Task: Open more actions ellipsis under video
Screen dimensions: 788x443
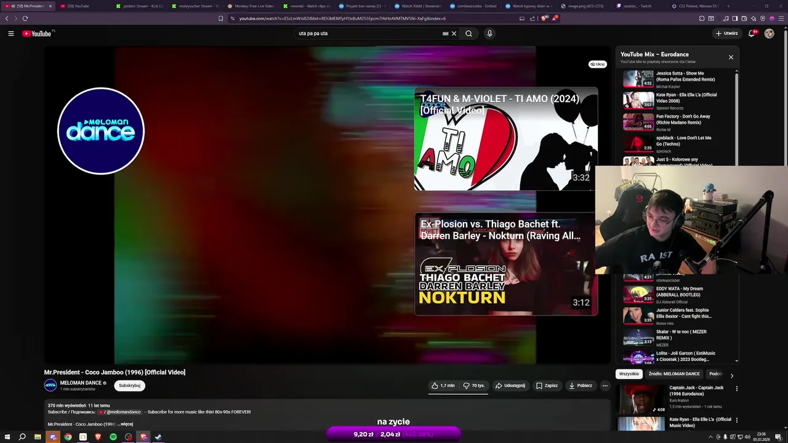Action: 605,385
